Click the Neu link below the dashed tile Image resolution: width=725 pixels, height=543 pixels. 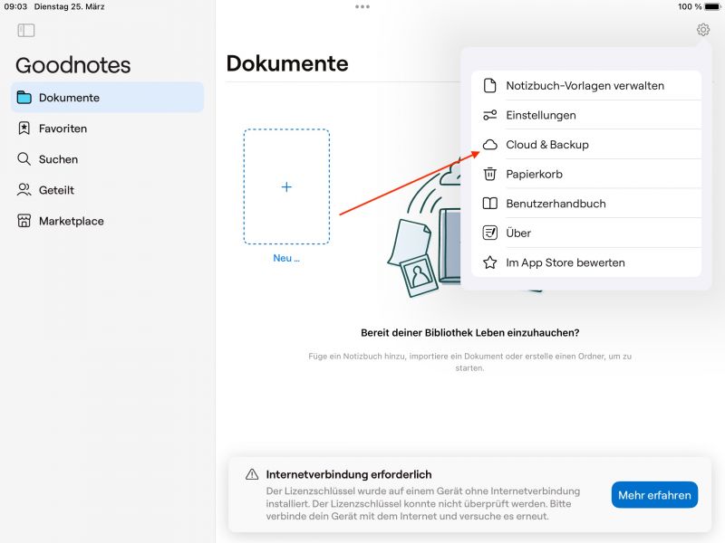pos(285,258)
